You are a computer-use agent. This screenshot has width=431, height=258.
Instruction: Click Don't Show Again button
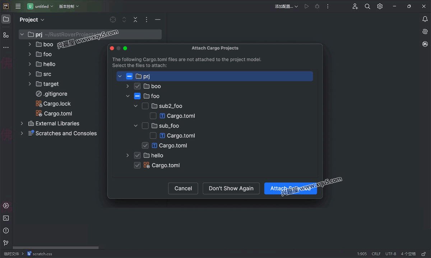231,188
